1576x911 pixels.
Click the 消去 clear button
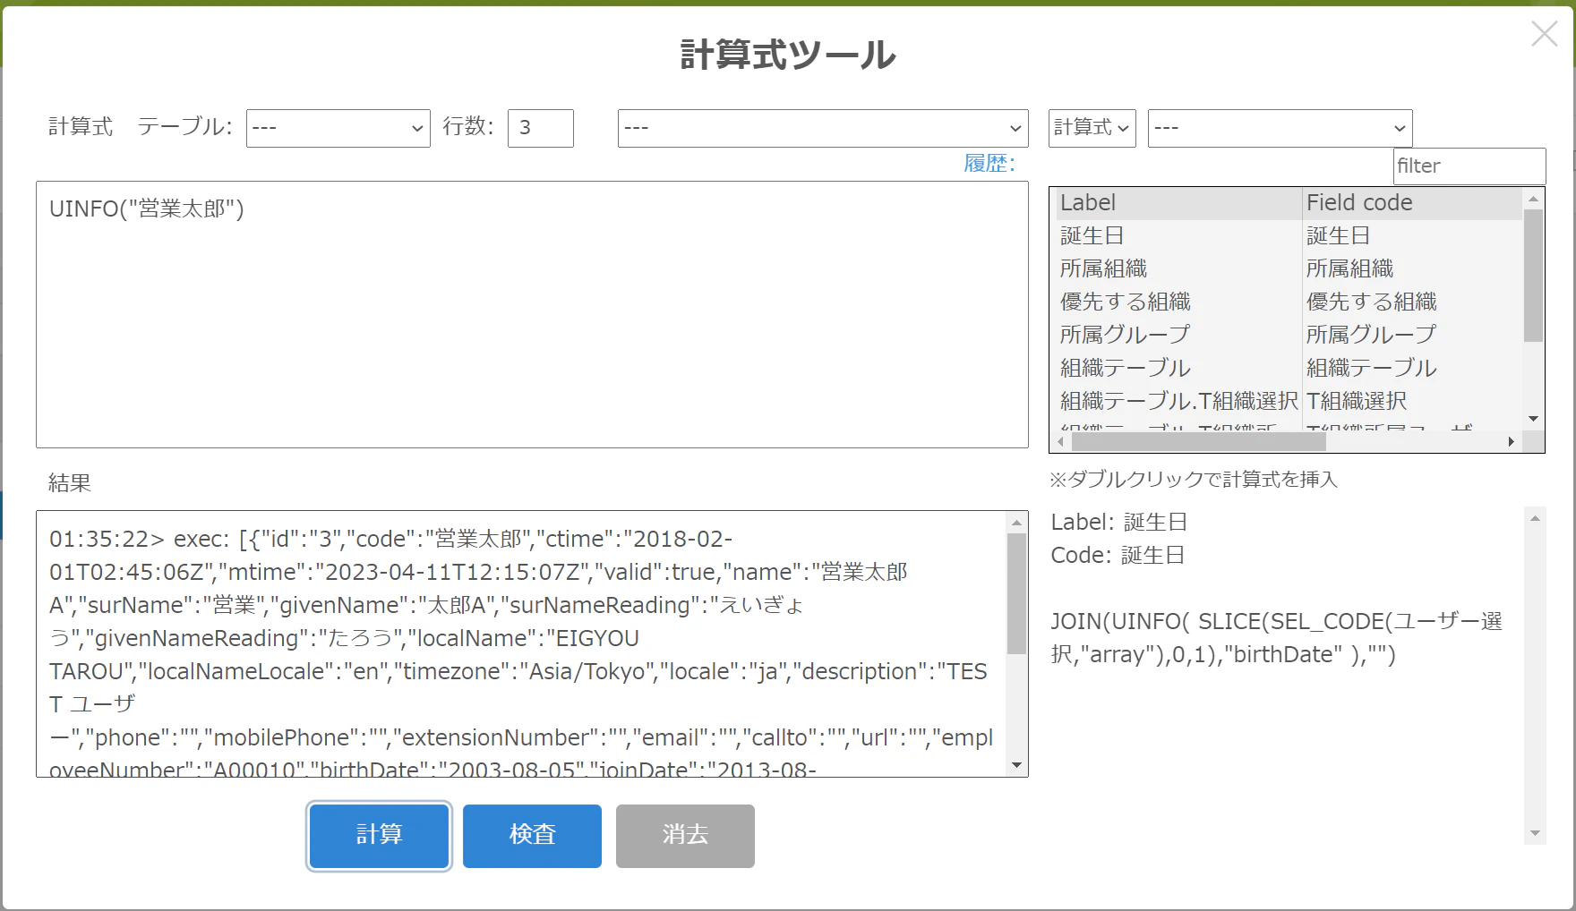tap(685, 836)
